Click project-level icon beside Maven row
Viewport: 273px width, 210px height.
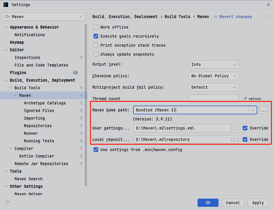(x=81, y=95)
